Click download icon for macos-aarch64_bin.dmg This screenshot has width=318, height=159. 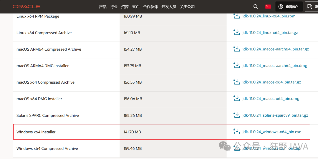237,65
